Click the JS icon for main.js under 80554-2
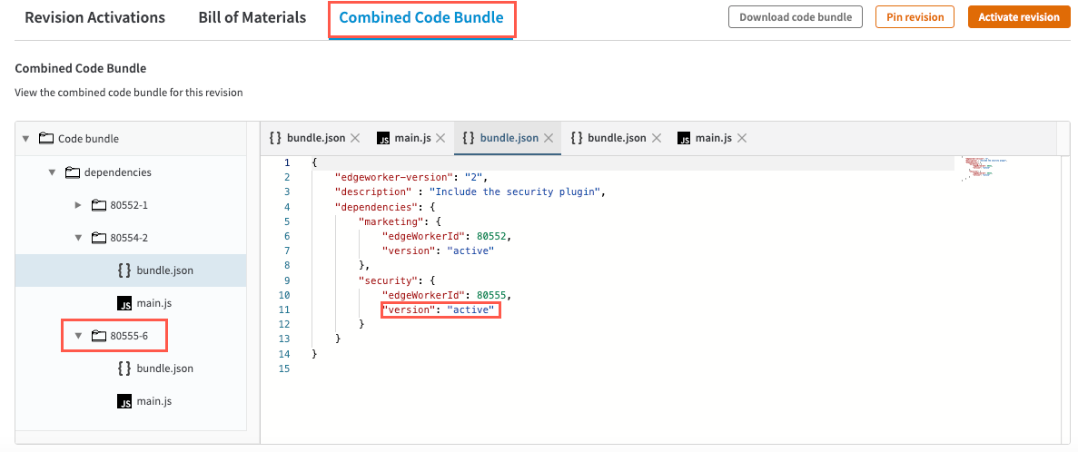 point(124,303)
